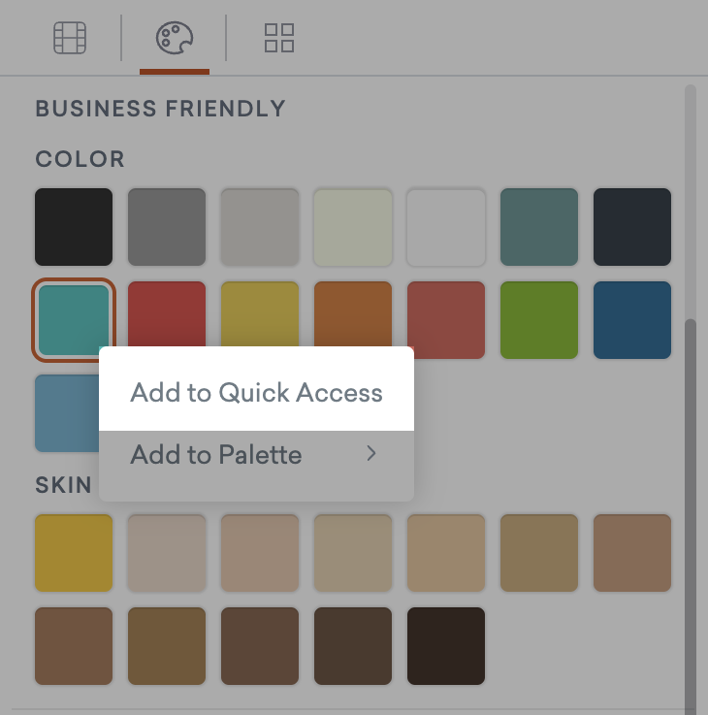Pick the light blue swatch in third row
Screen dimensions: 708x715
[x=66, y=415]
